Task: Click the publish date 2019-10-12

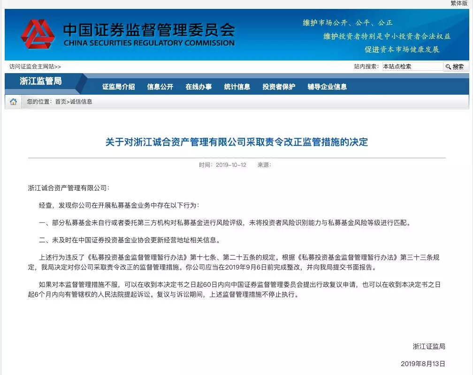Action: click(231, 165)
